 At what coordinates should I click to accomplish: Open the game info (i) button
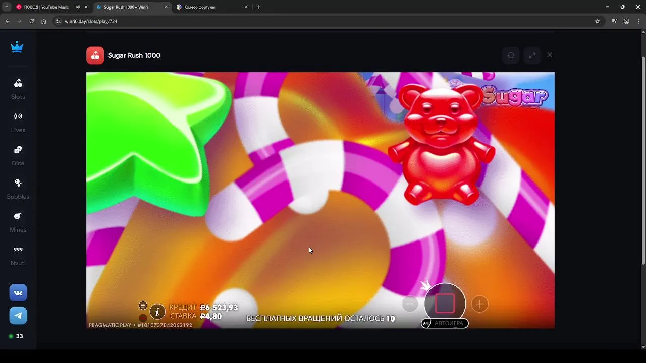coord(157,312)
